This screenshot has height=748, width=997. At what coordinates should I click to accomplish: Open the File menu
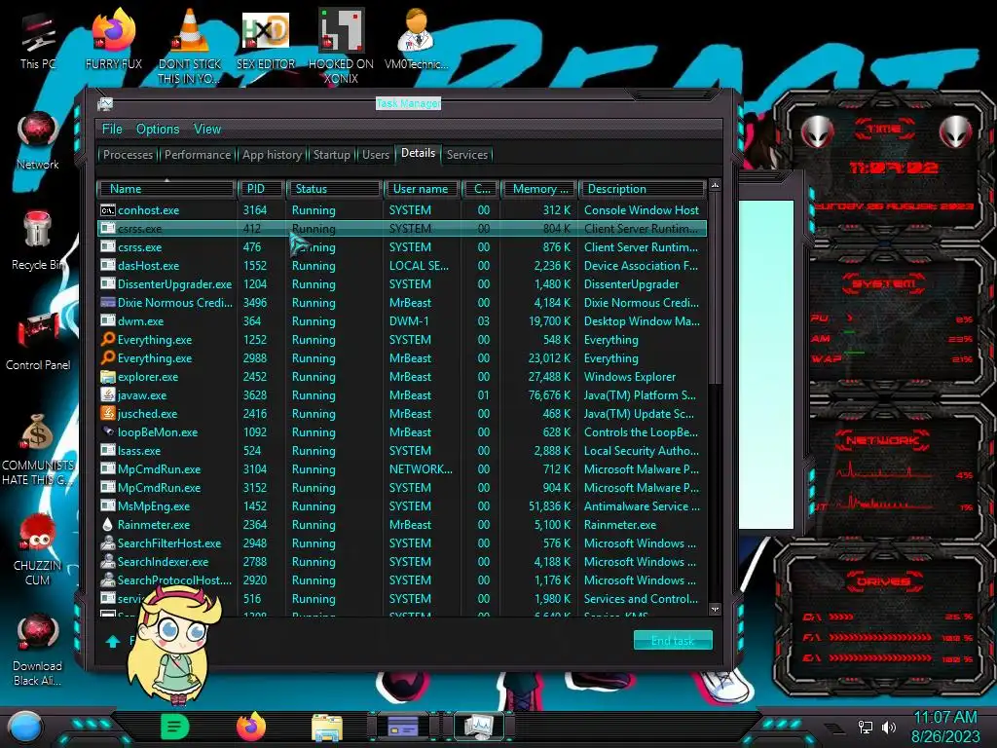pyautogui.click(x=112, y=130)
